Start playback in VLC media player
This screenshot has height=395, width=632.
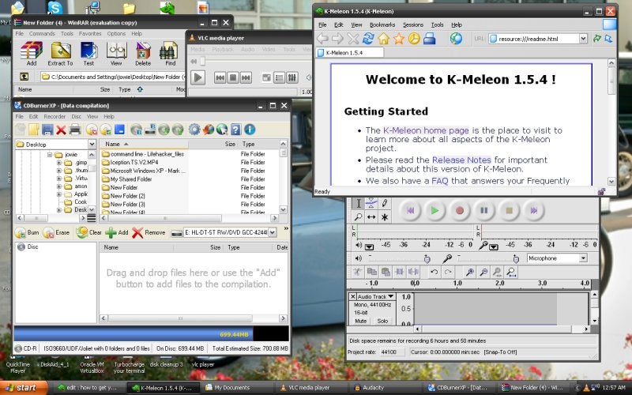pos(198,77)
